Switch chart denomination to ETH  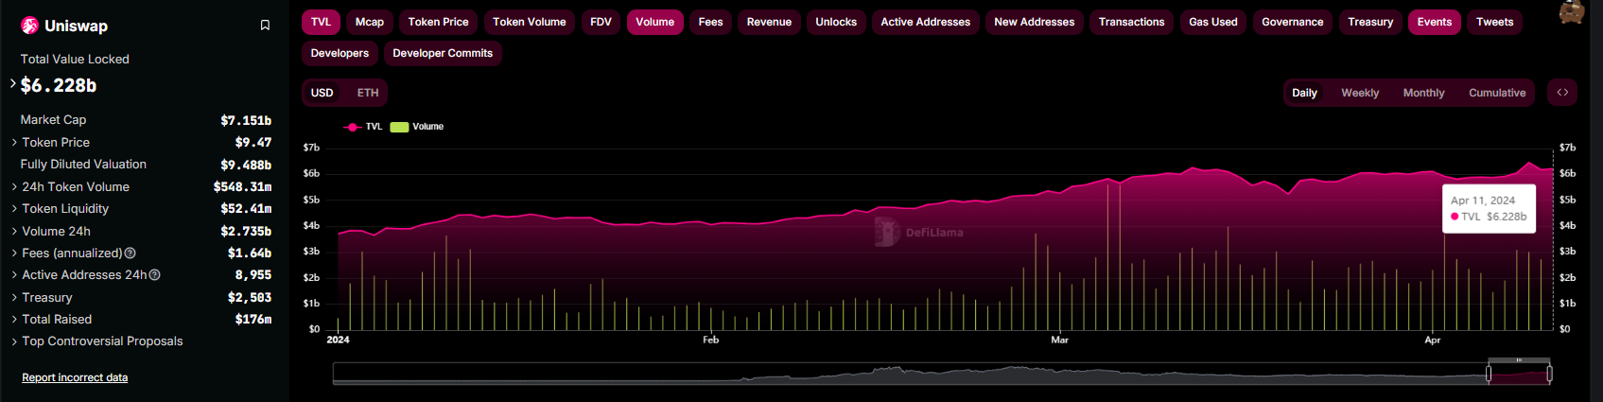pos(368,93)
